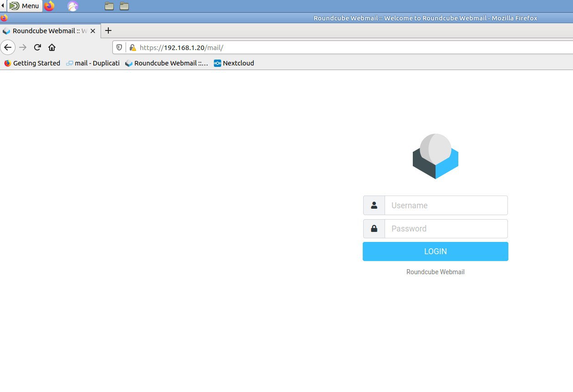This screenshot has height=392, width=573.
Task: Open the Getting Started bookmark
Action: point(32,63)
